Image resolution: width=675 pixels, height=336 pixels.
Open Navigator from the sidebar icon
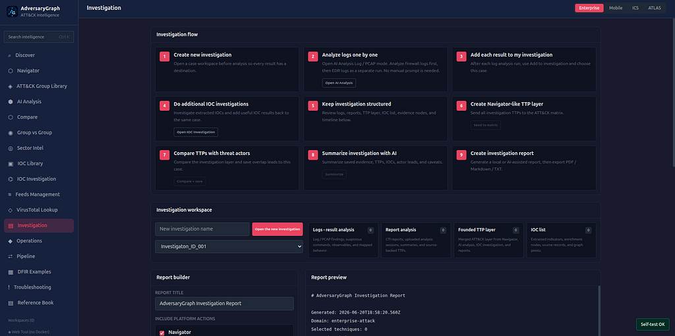click(11, 70)
